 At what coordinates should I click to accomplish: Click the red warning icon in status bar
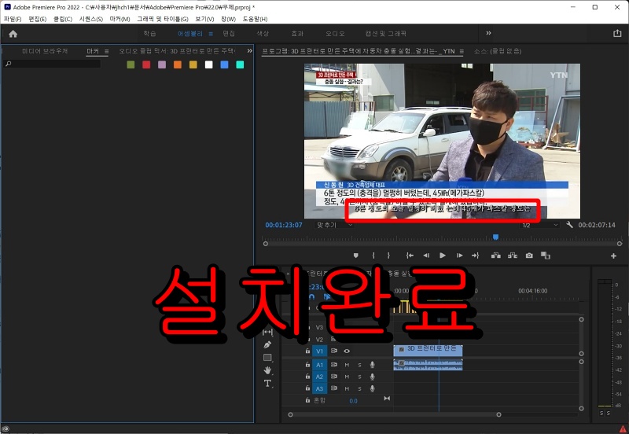point(623,428)
